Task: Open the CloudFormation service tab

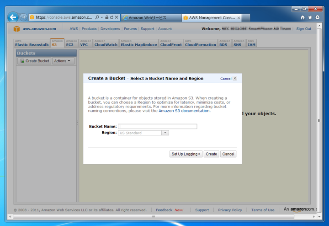Action: (x=201, y=43)
